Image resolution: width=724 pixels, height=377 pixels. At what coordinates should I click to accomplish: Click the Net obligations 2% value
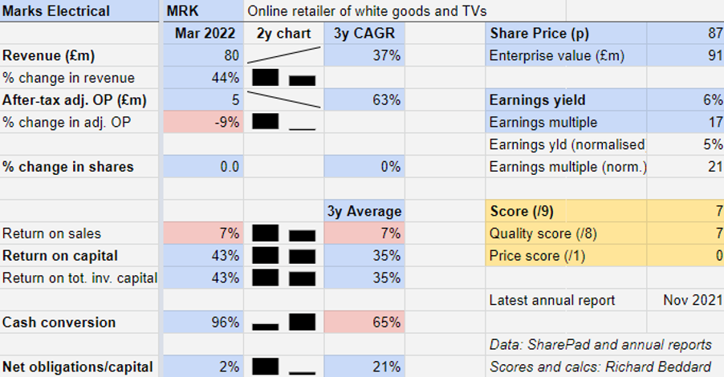coord(203,367)
